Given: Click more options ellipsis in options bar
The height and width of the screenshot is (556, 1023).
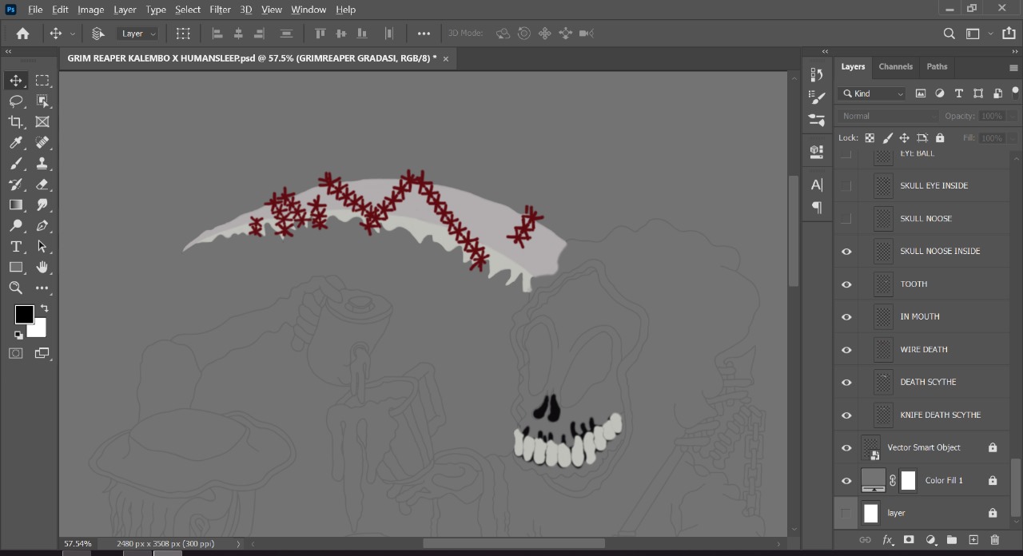Looking at the screenshot, I should click(x=424, y=34).
